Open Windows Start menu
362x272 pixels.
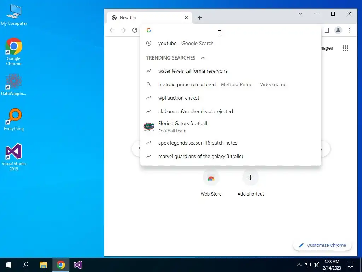click(x=8, y=265)
